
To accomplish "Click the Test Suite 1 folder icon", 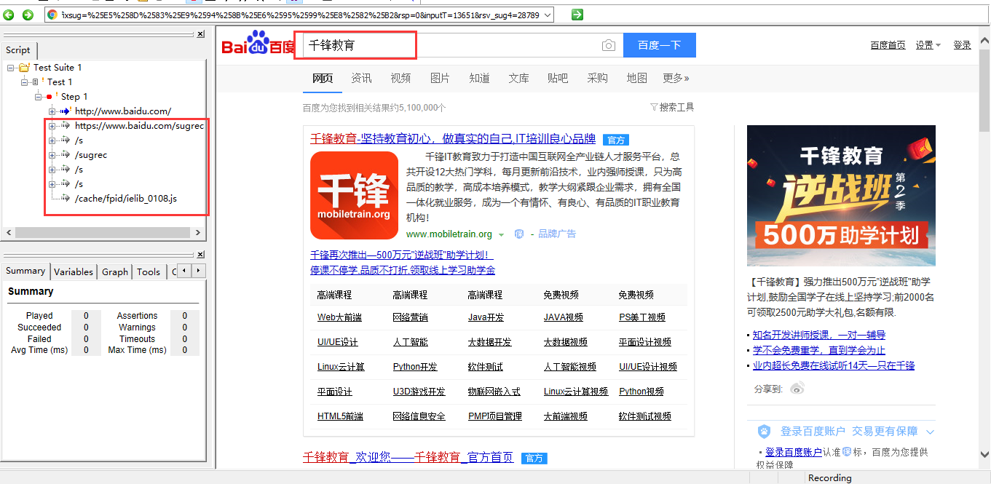I will [24, 68].
